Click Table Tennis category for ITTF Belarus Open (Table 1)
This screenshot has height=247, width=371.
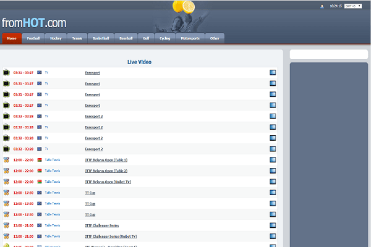53,160
